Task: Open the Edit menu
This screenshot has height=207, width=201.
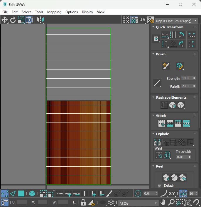Action: click(x=15, y=12)
